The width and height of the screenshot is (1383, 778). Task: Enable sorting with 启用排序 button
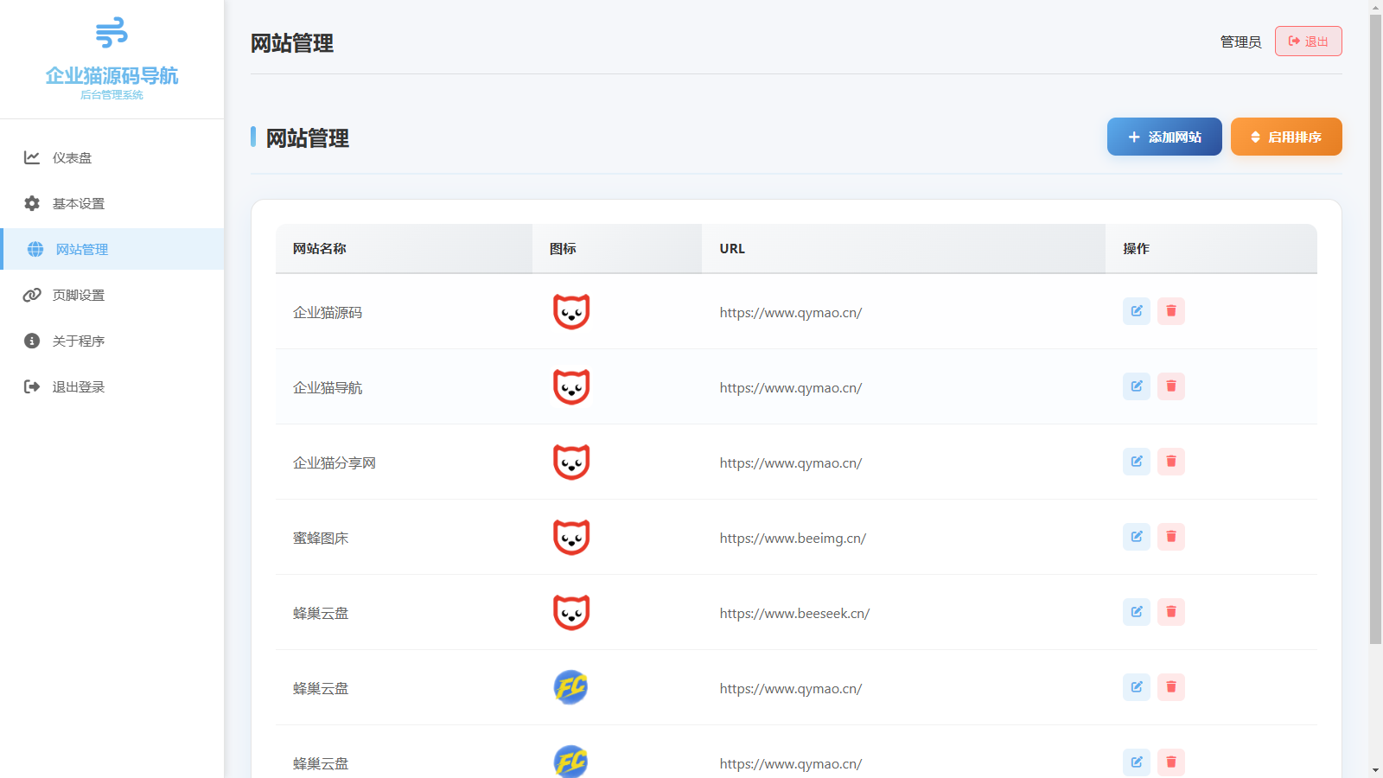[1285, 137]
